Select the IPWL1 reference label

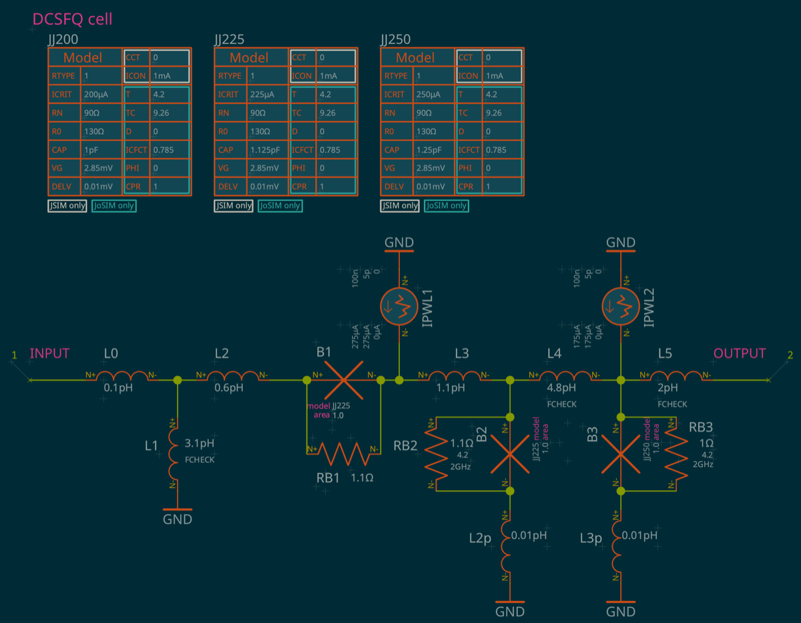428,308
